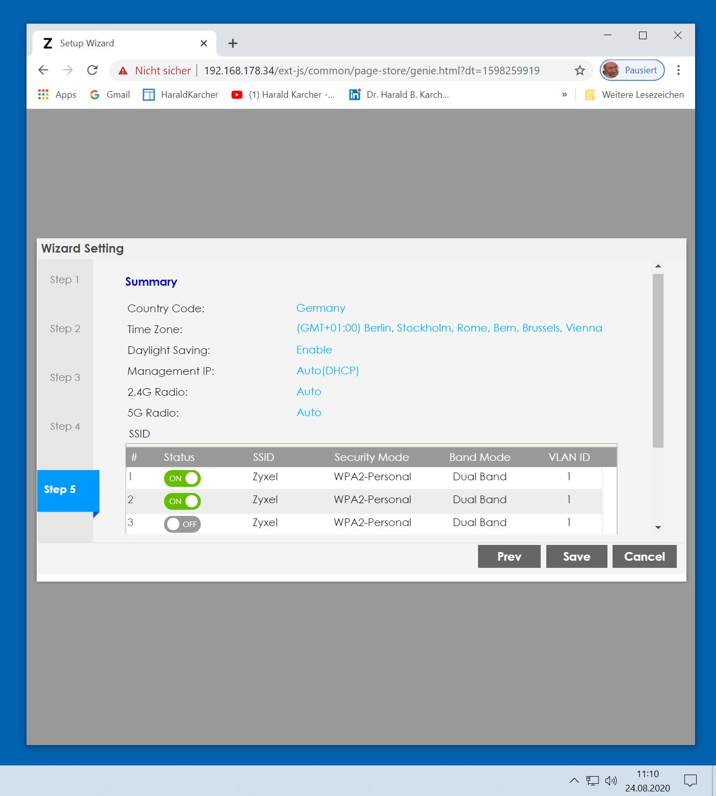Go to Step 4 of the wizard

pos(65,426)
